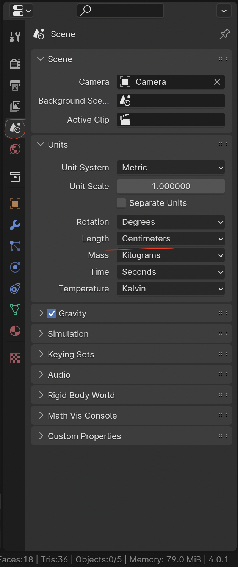The width and height of the screenshot is (238, 567).
Task: Open the Temperature units dropdown
Action: 171,288
